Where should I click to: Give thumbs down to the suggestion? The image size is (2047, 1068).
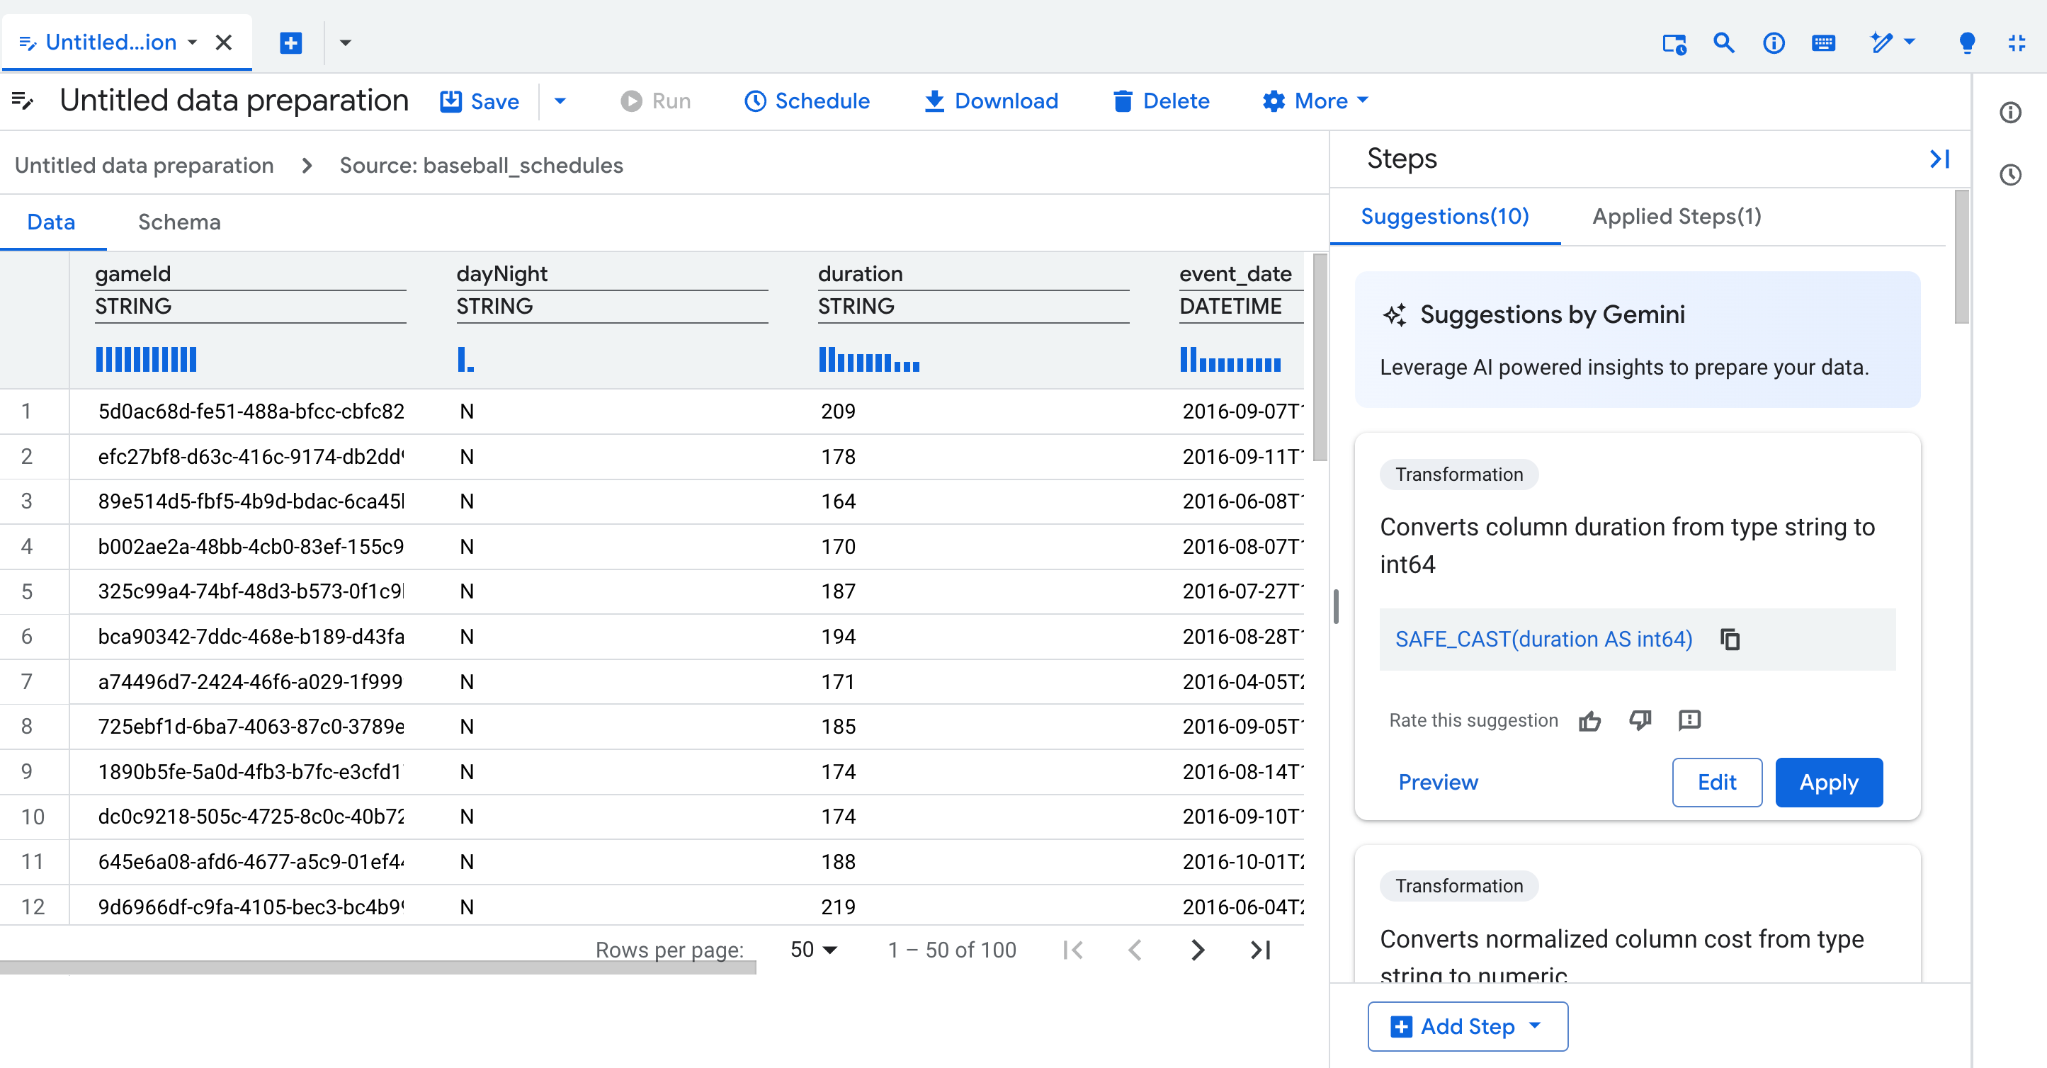pyautogui.click(x=1639, y=720)
